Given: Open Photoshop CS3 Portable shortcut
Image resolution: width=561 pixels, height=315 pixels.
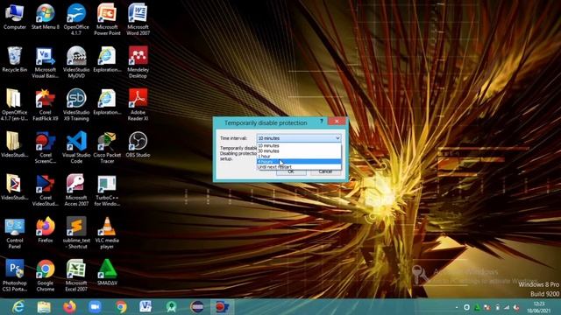Looking at the screenshot, I should pyautogui.click(x=15, y=276).
